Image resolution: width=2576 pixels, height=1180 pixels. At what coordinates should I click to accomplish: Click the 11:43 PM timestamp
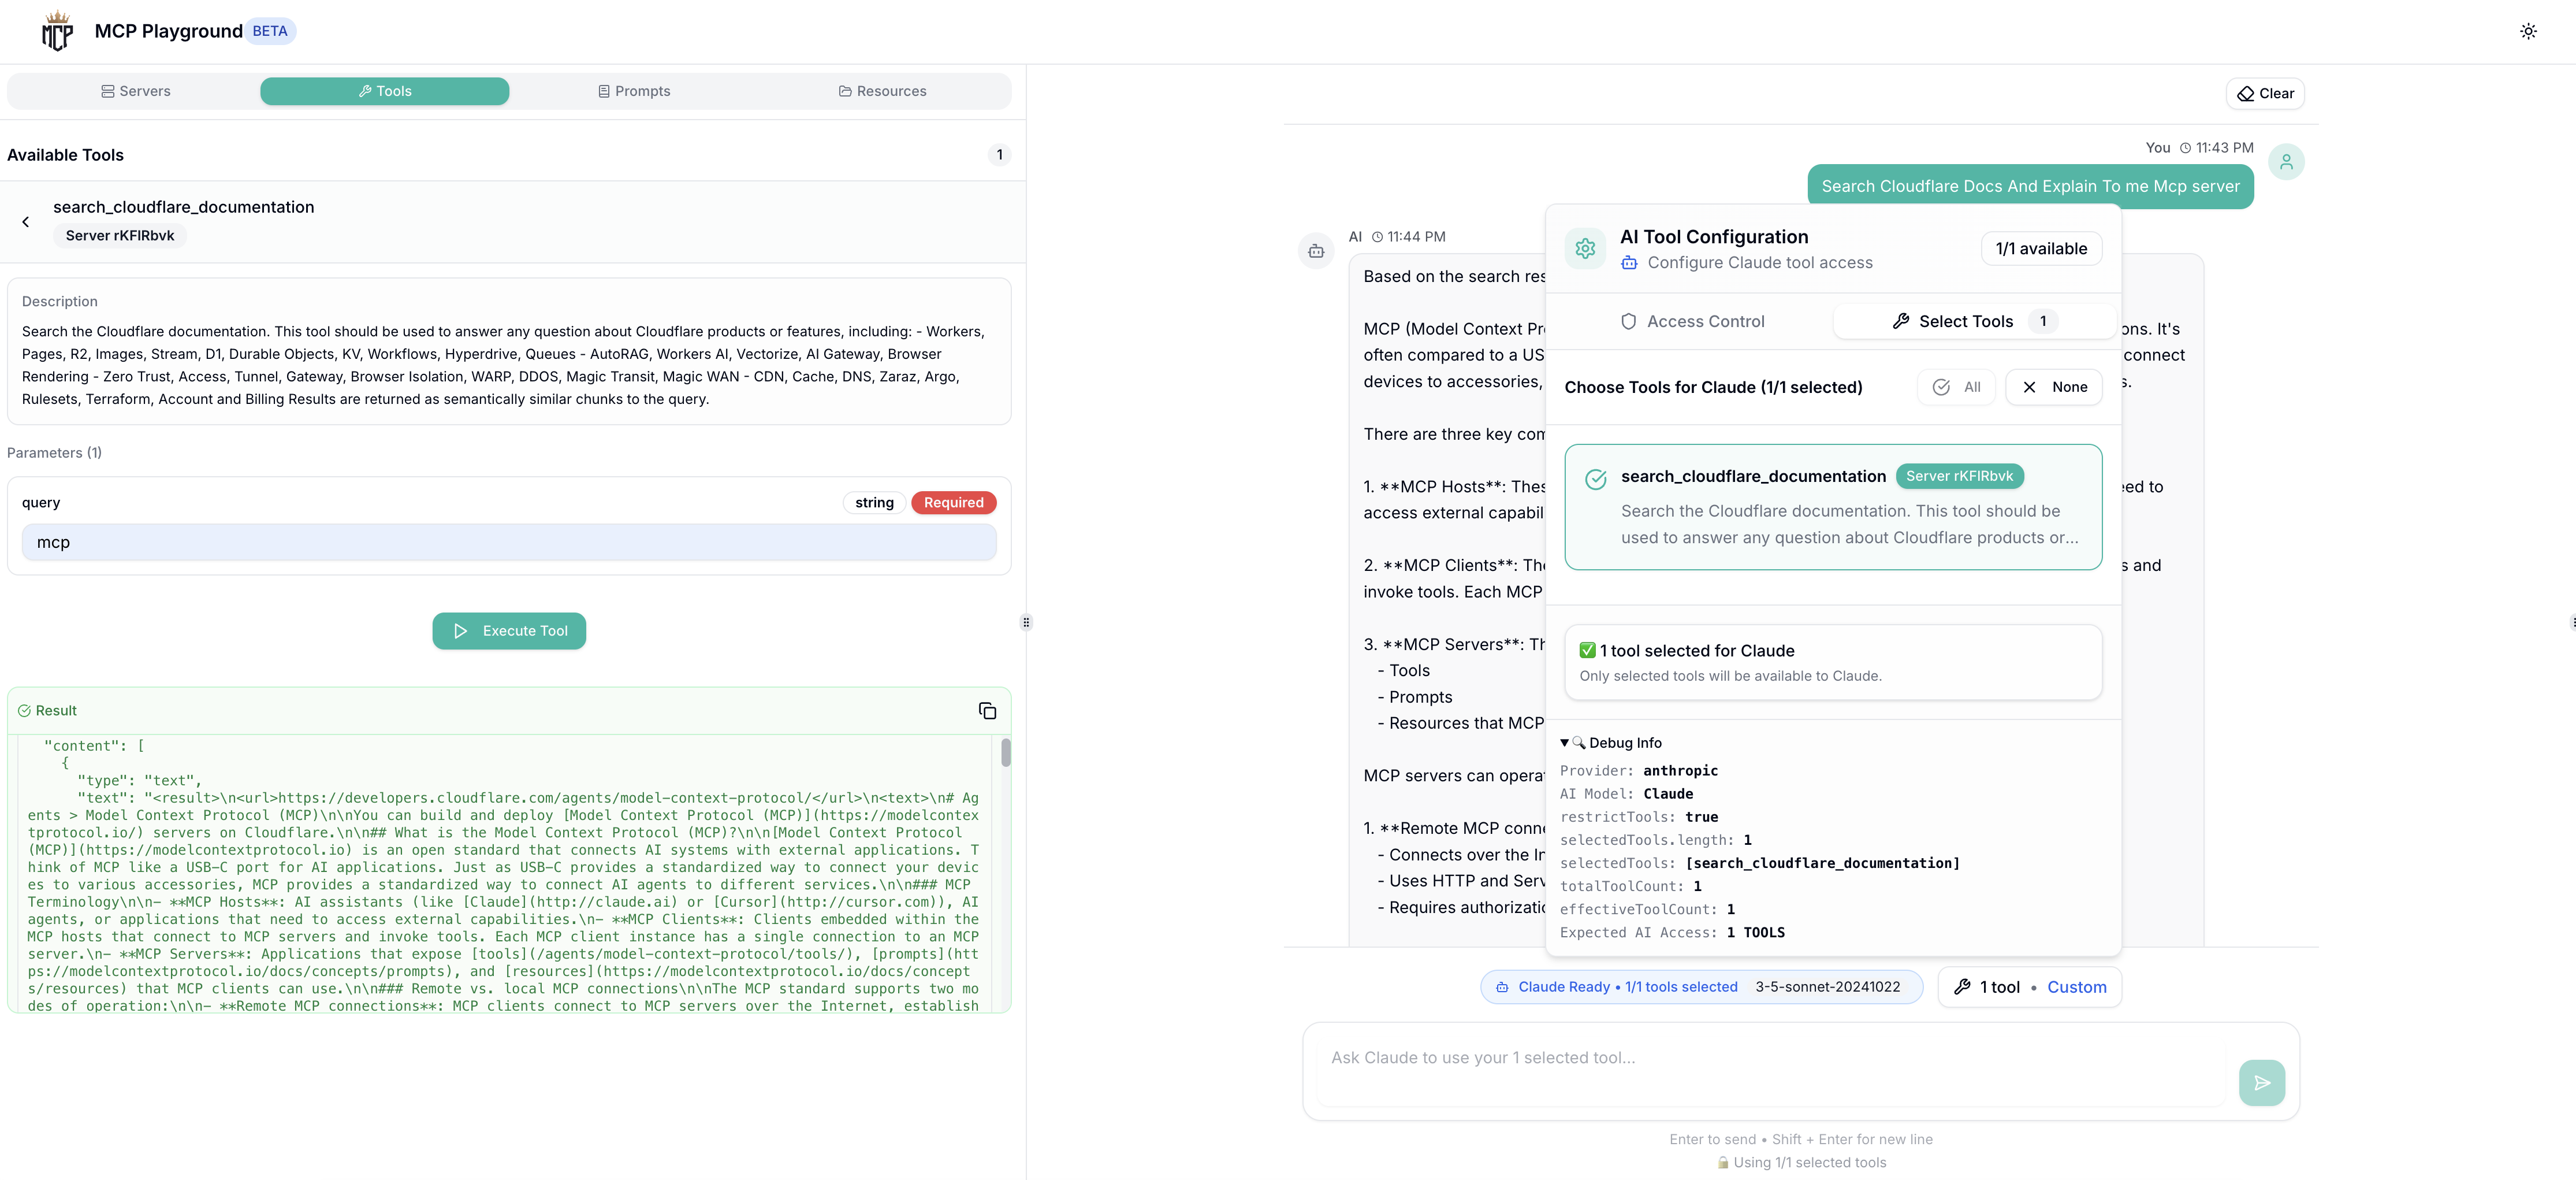click(2224, 148)
